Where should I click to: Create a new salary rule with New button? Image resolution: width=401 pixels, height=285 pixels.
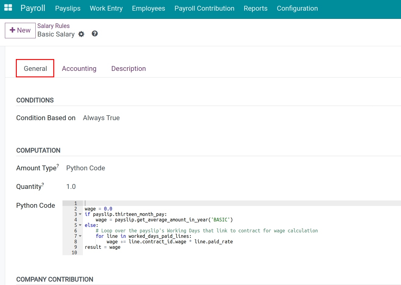point(20,30)
